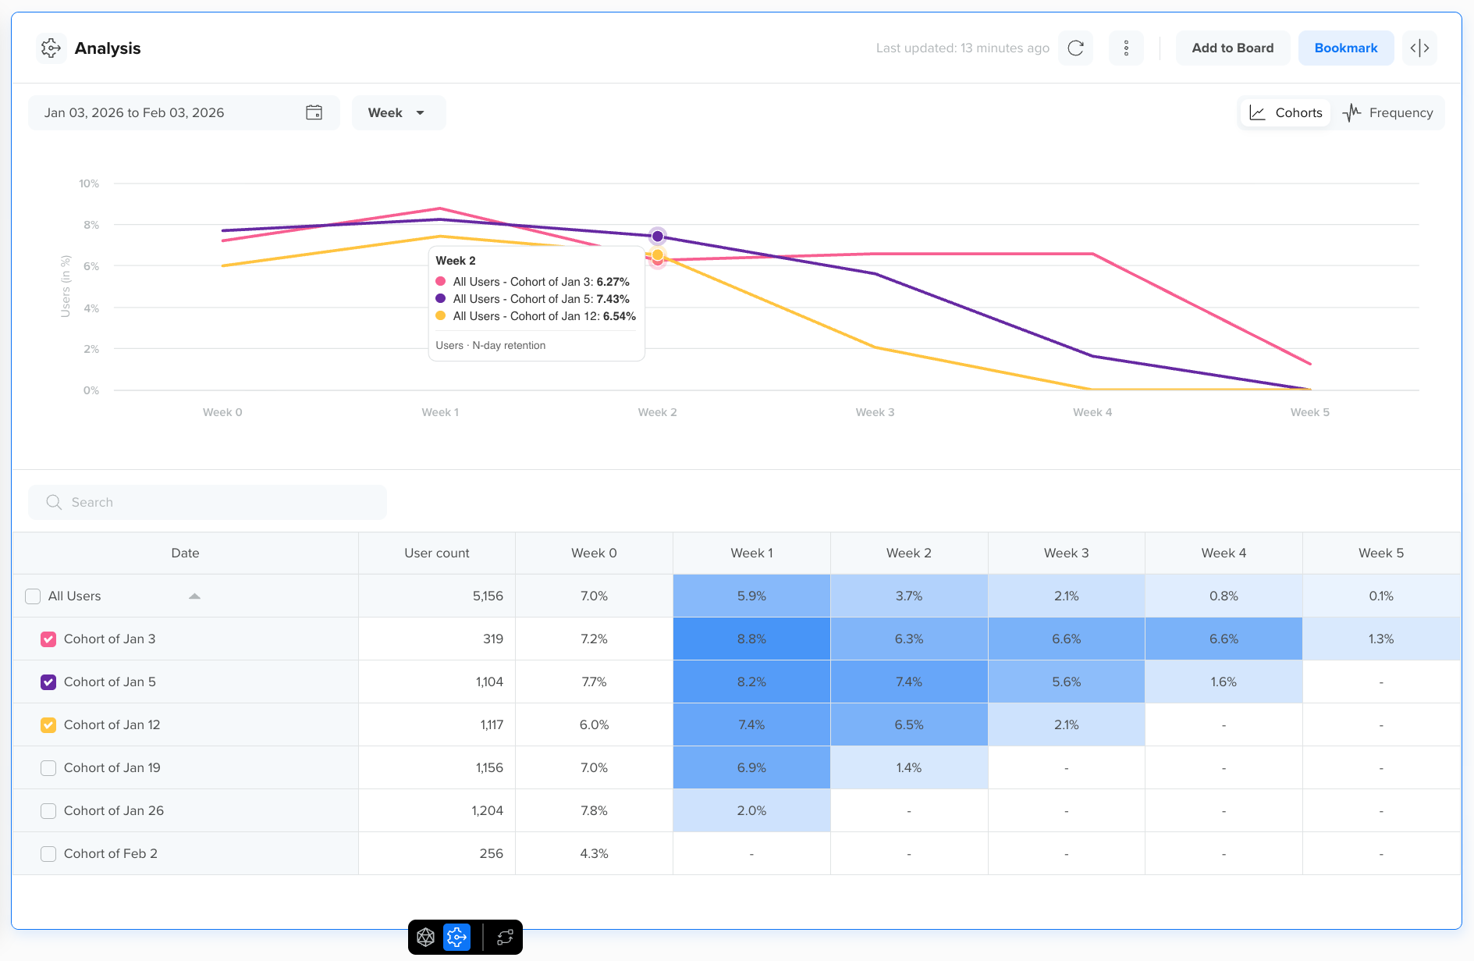1474x961 pixels.
Task: Click the Week 4 table column header
Action: 1224,553
